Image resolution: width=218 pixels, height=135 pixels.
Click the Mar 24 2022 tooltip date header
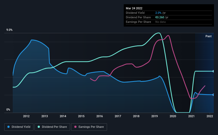coord(134,8)
